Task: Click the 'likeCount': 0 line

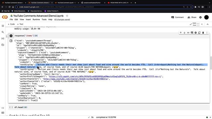Action: (28, 89)
